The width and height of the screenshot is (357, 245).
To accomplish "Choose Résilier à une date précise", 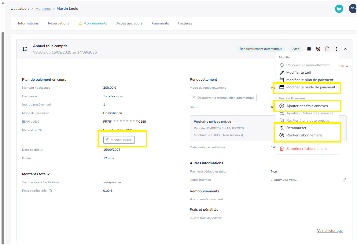I will (x=307, y=121).
